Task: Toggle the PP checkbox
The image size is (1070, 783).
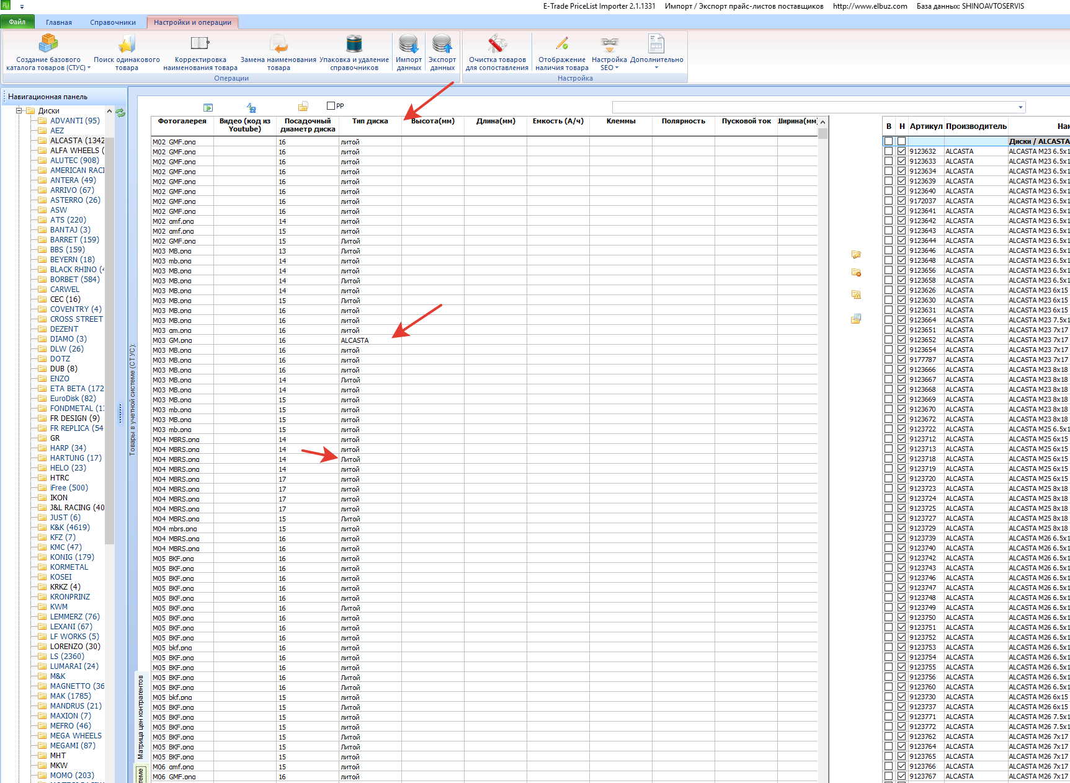Action: (x=331, y=106)
